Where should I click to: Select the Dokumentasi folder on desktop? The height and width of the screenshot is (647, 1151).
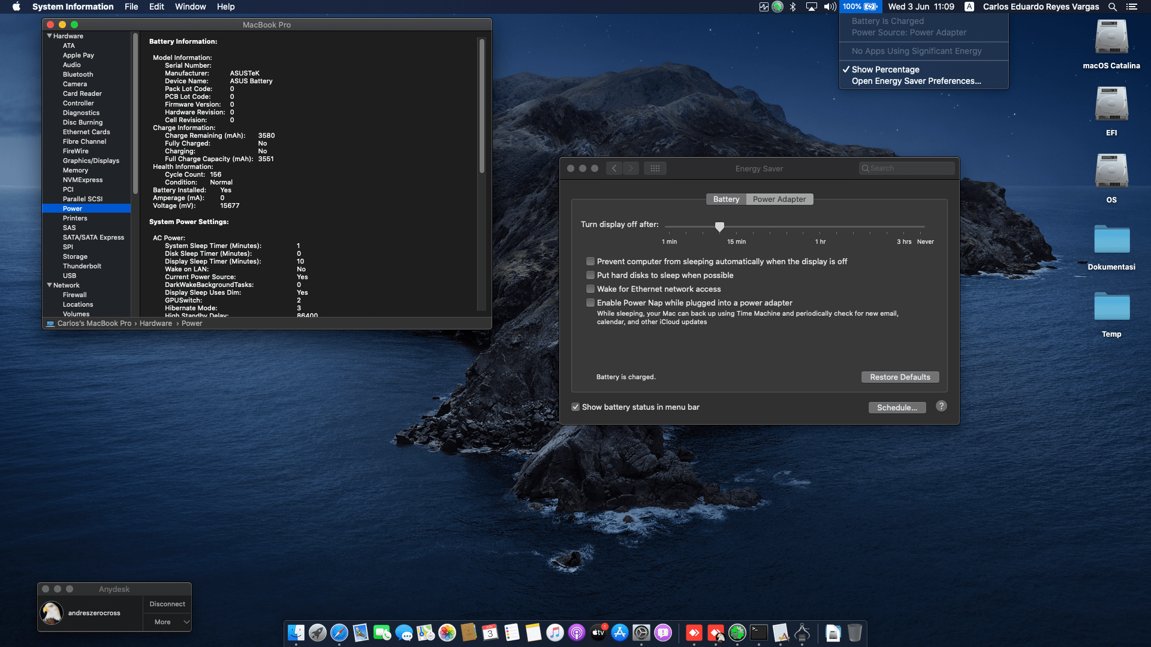[1111, 247]
